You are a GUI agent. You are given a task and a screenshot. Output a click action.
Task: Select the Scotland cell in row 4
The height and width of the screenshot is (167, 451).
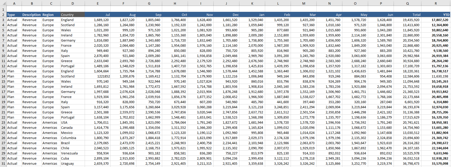click(73, 25)
